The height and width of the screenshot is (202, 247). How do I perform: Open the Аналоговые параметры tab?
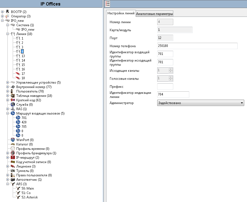point(154,14)
